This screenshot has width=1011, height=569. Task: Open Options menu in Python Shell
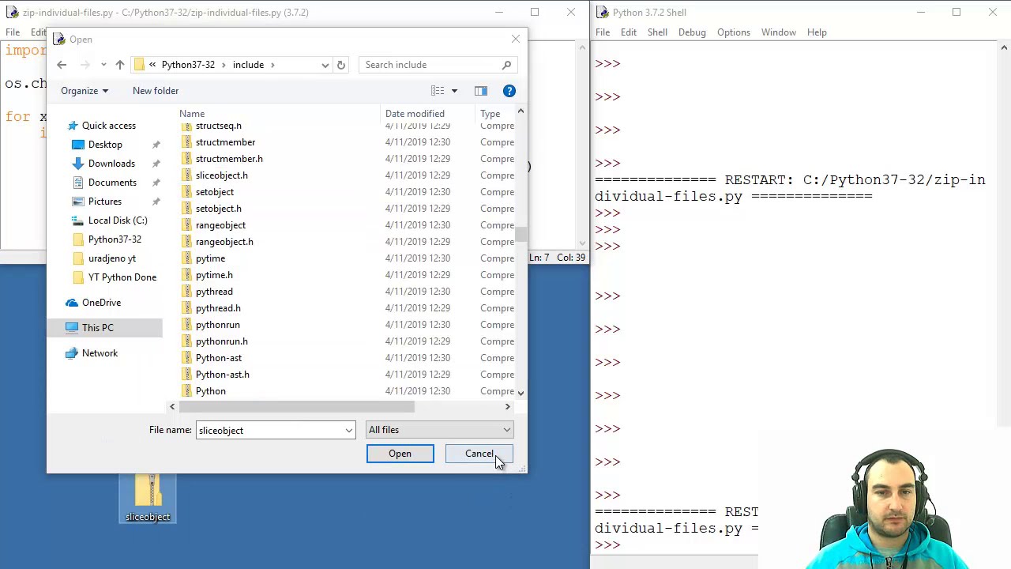[x=734, y=32]
